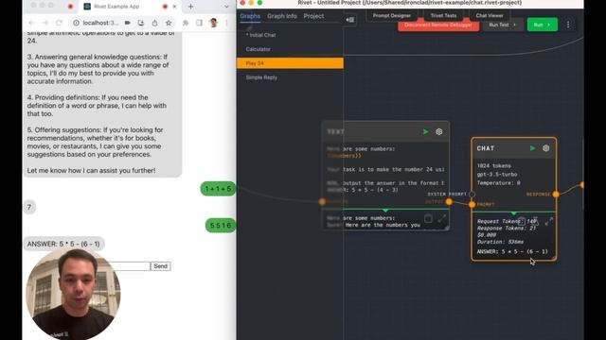Screen dimensions: 606x340
Task: Open the browser profile avatar
Action: pos(213,23)
